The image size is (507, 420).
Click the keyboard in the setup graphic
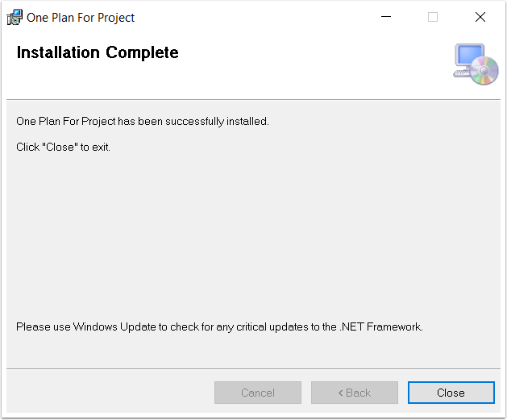461,73
